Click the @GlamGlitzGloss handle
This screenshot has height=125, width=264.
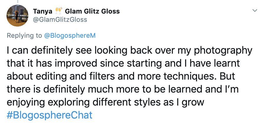click(60, 19)
